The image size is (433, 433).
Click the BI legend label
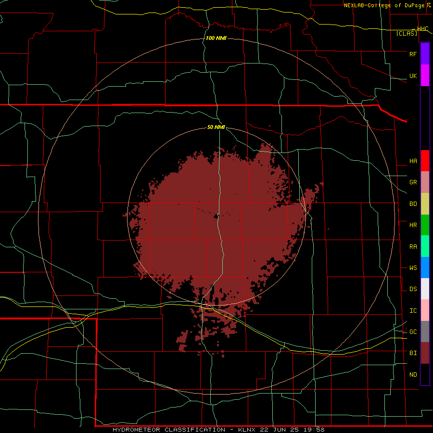coord(413,353)
